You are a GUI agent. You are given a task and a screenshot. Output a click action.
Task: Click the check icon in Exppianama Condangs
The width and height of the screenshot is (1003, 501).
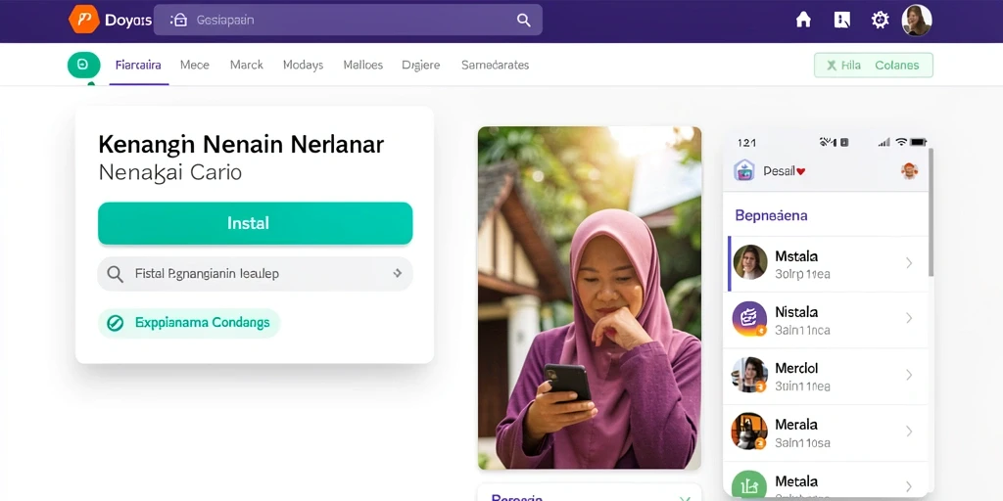tap(116, 323)
